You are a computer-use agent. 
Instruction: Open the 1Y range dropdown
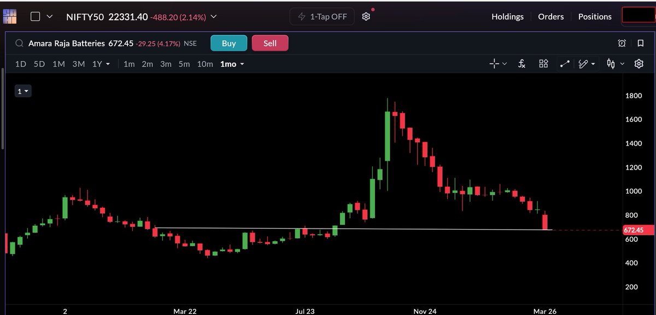coord(101,64)
